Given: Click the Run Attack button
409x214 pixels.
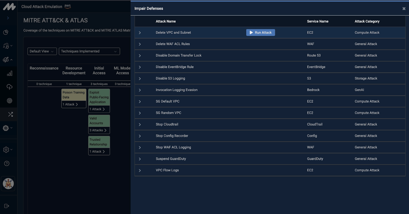Looking at the screenshot, I should [x=261, y=33].
